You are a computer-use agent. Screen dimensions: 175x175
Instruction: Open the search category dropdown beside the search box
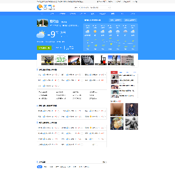(x=77, y=7)
